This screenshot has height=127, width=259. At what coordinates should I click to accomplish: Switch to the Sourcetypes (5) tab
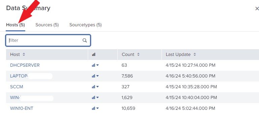click(x=85, y=25)
